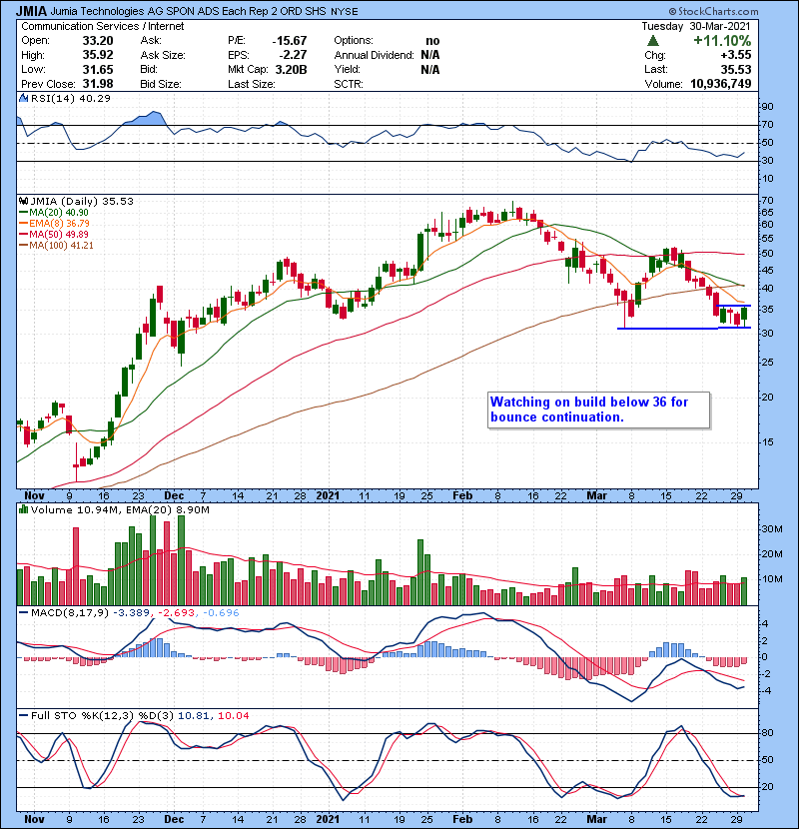
Task: Click the Prev Close value 31.98
Action: click(98, 84)
